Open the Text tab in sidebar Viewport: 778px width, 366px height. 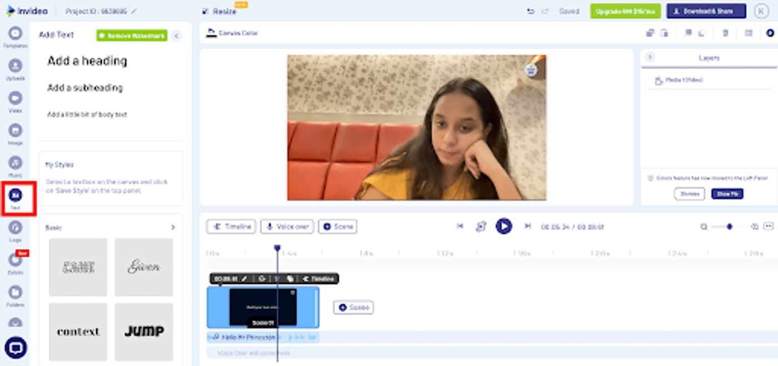[x=16, y=198]
